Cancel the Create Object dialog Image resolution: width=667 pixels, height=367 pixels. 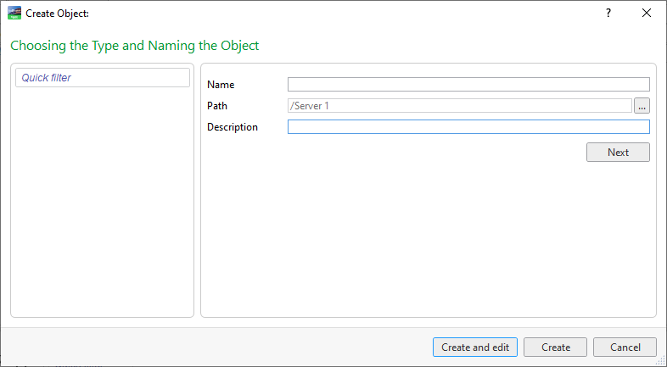point(625,347)
